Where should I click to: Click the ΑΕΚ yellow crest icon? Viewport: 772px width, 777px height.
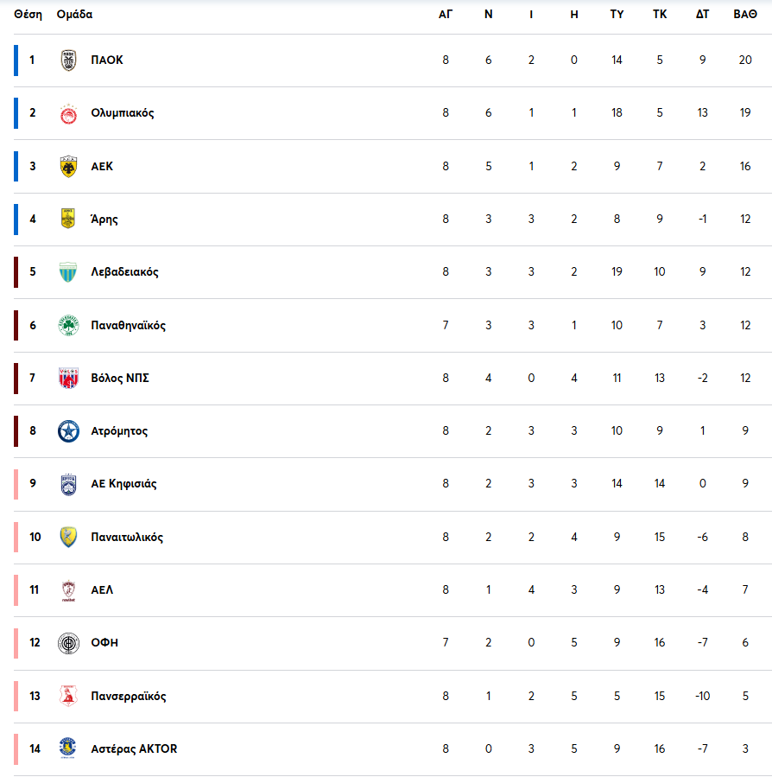tap(68, 167)
